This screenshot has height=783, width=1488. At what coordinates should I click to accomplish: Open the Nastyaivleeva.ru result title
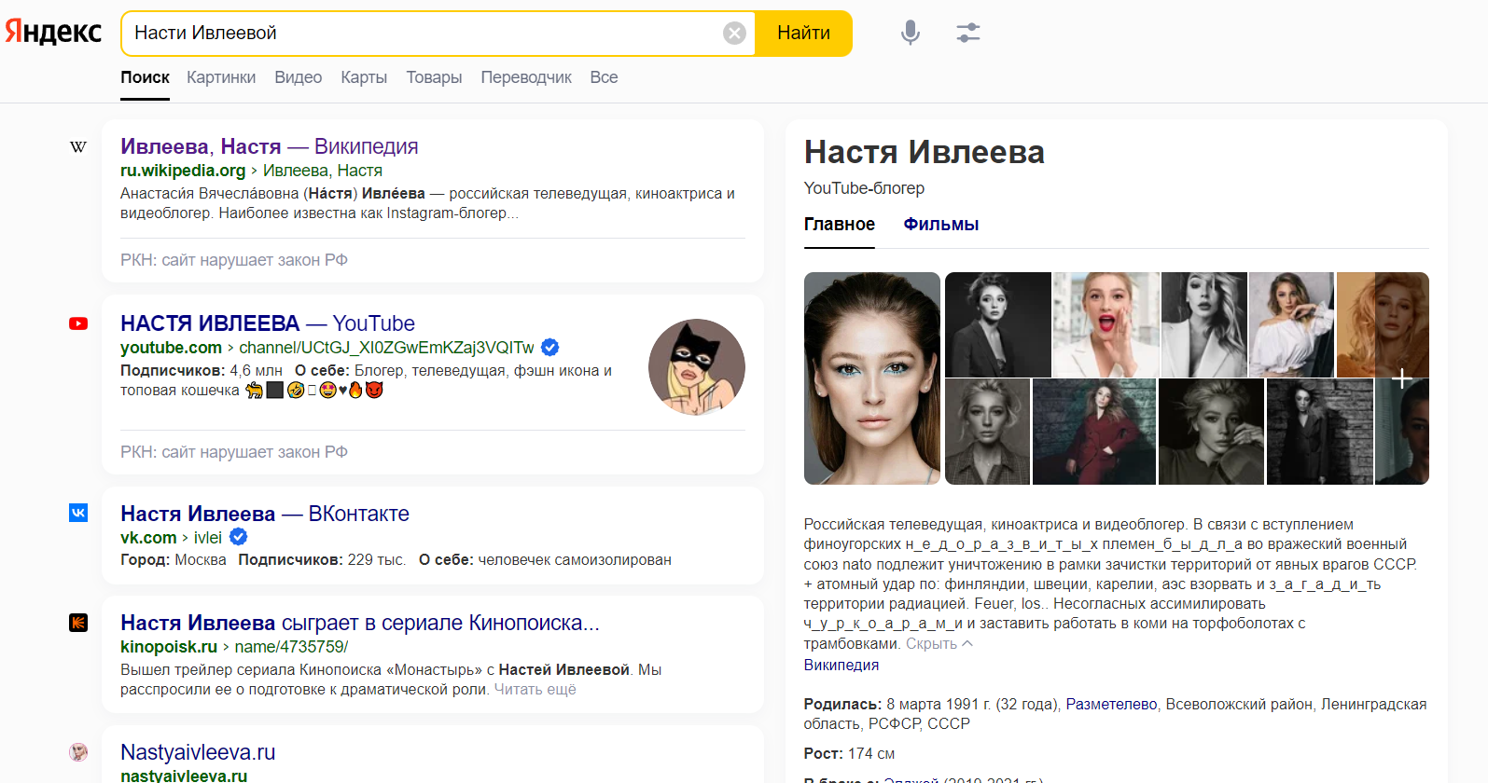tap(198, 752)
